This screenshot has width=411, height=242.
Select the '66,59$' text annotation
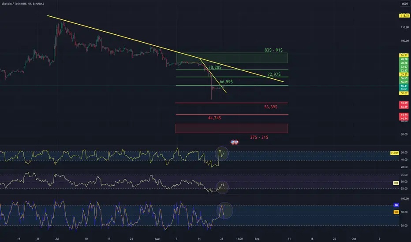click(226, 82)
